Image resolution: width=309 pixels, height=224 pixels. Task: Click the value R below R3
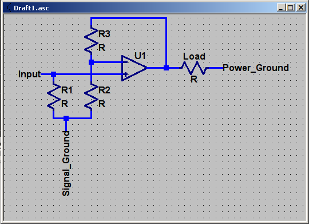[102, 48]
